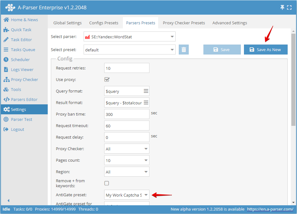
Task: Click the trash icon to delete preset
Action: (184, 50)
